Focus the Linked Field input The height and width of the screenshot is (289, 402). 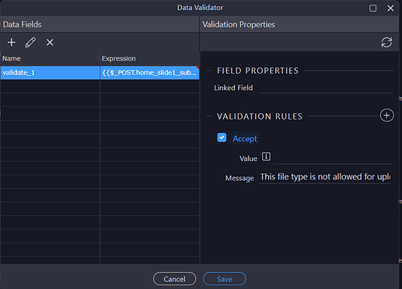pos(325,88)
